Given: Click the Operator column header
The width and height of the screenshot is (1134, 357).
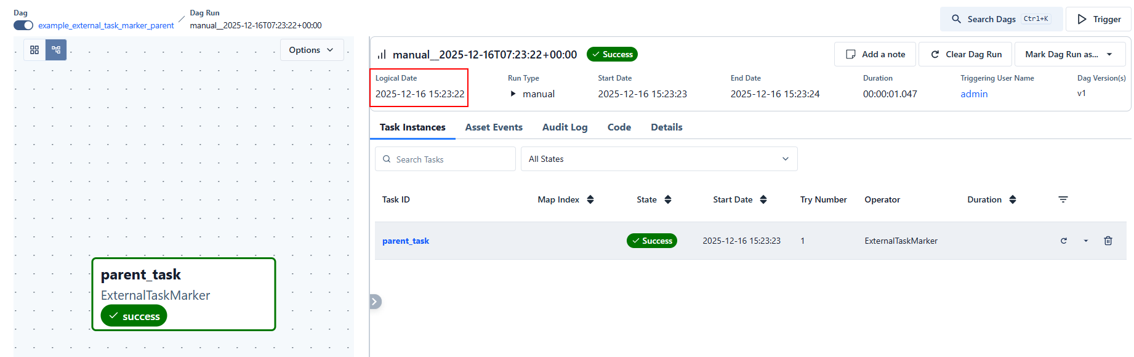Looking at the screenshot, I should 882,199.
